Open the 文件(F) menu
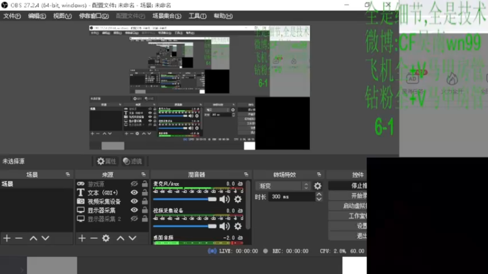Image resolution: width=488 pixels, height=274 pixels. tap(12, 16)
